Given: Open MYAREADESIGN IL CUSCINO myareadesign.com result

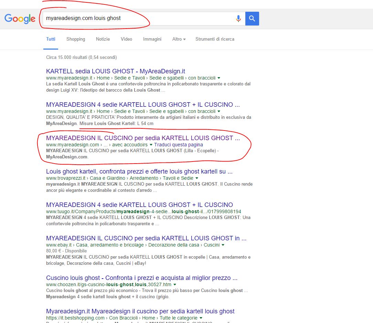Looking at the screenshot, I should [x=143, y=138].
